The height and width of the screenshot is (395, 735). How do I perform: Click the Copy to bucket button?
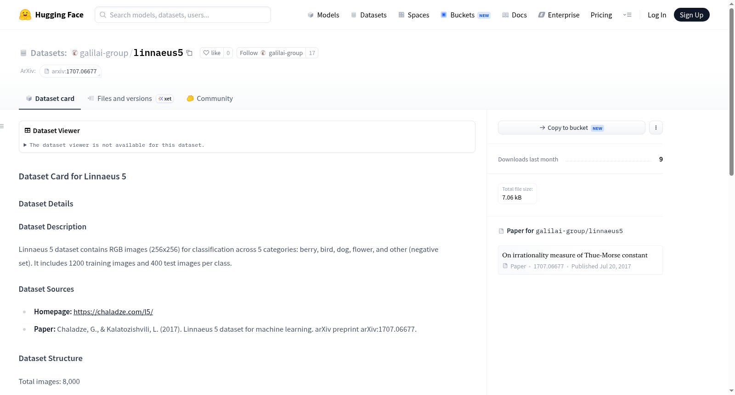point(571,128)
